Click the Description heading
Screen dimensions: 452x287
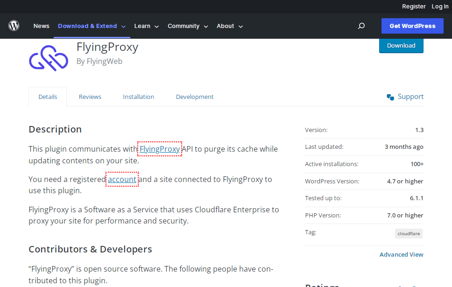tap(55, 129)
